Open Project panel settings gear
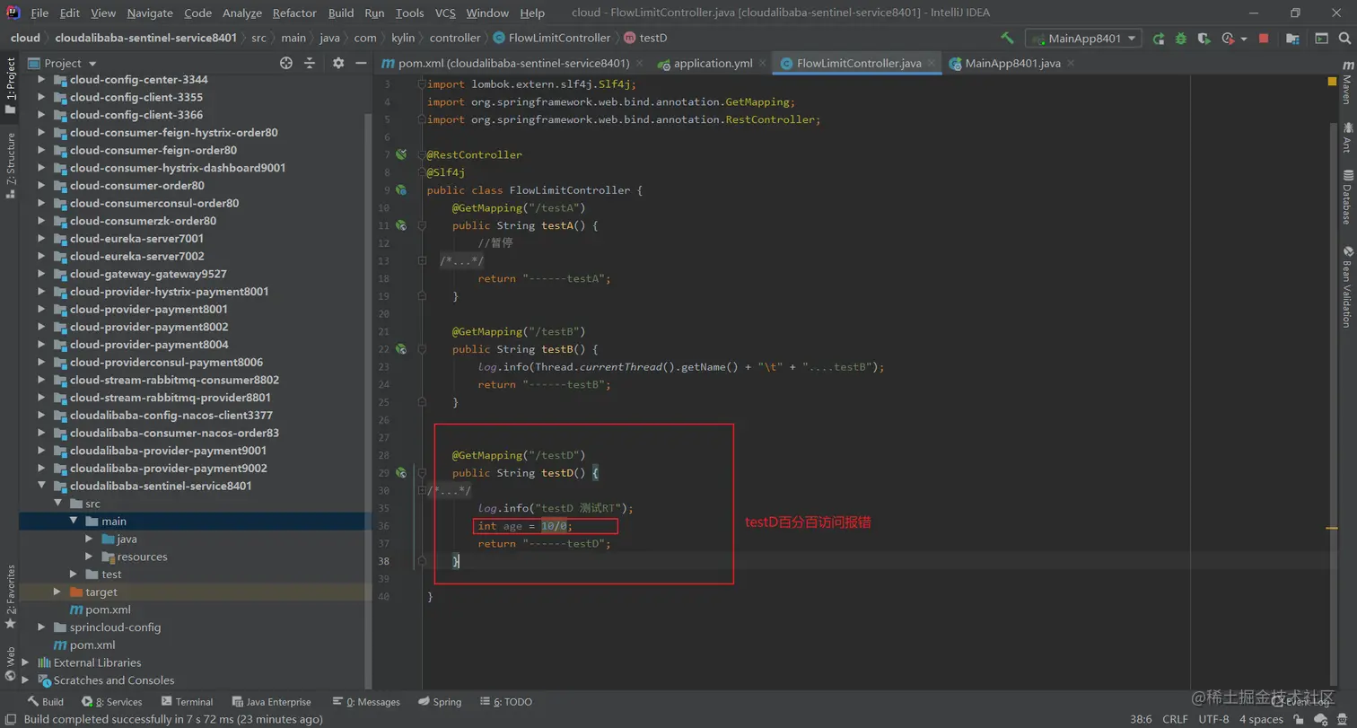 pos(338,63)
